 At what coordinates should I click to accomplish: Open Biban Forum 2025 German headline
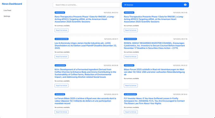point(154,72)
